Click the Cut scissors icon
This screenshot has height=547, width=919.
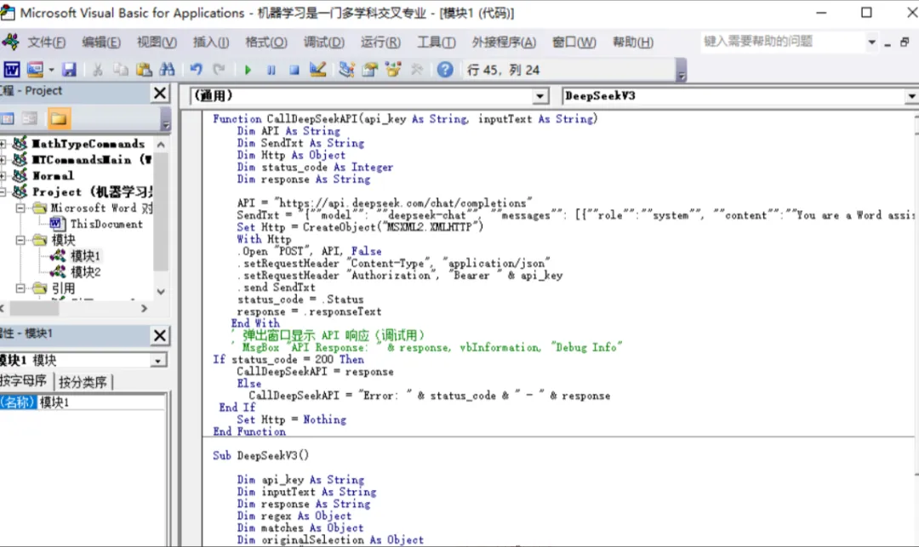pyautogui.click(x=97, y=70)
